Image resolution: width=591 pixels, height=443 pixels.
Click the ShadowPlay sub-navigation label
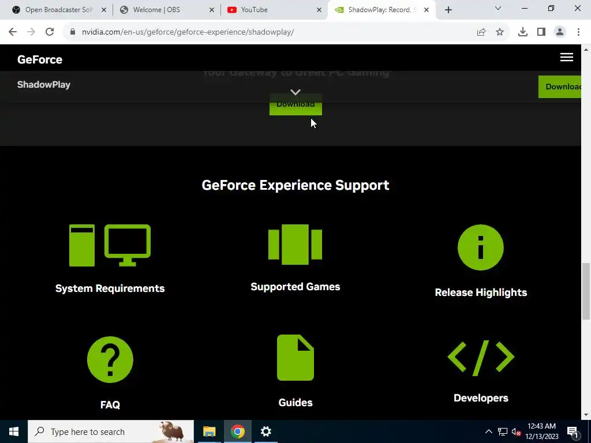[44, 85]
